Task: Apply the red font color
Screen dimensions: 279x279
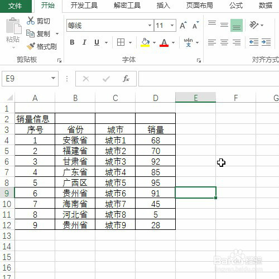Action: point(164,42)
